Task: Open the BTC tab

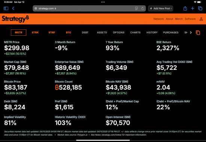Action: [x=69, y=33]
